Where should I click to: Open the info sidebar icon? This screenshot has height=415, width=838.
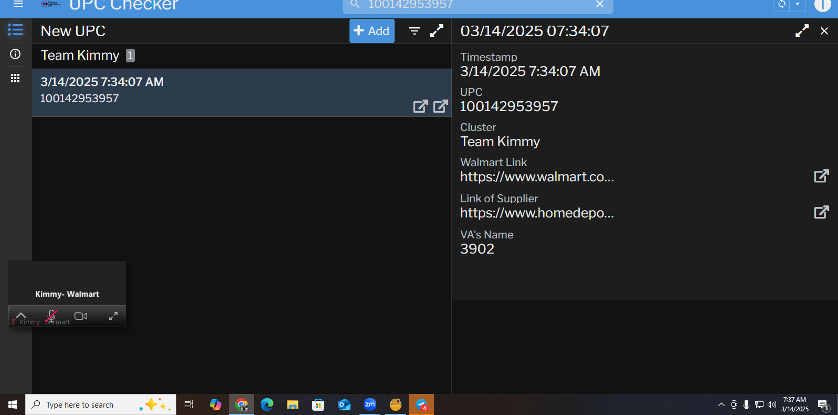pos(15,54)
